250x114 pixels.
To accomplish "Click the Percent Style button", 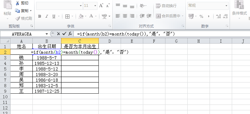I will click(201, 16).
